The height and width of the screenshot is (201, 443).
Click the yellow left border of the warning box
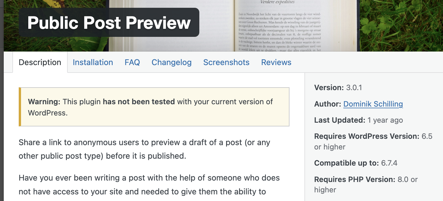point(20,107)
